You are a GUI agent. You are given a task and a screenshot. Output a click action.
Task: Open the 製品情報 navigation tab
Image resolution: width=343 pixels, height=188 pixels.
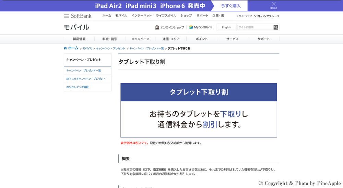[x=79, y=39]
